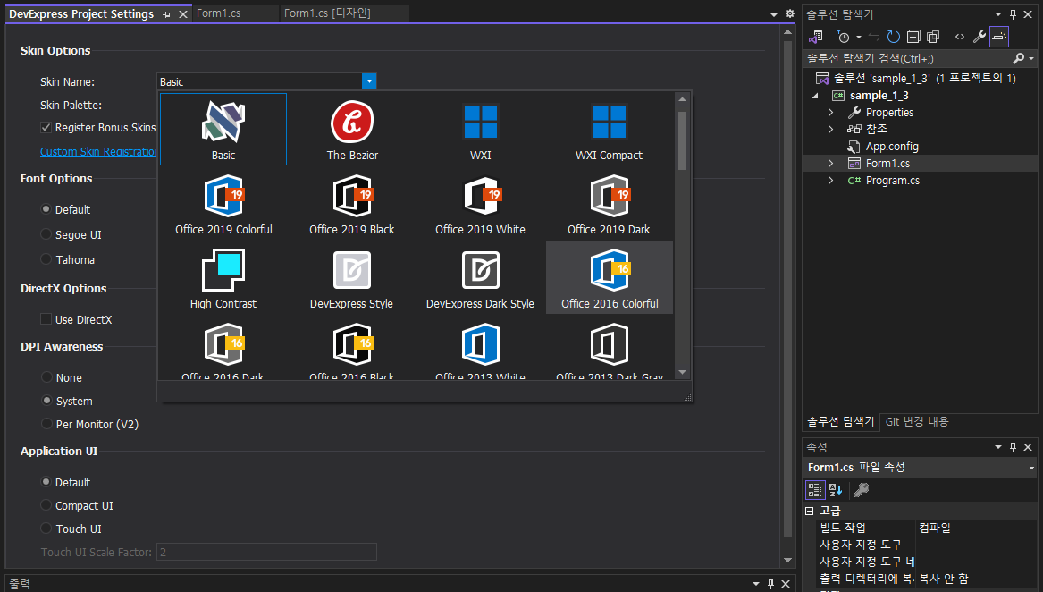Screen dimensions: 1043x592
Task: Open the clock filter dropdown arrow
Action: [859, 38]
